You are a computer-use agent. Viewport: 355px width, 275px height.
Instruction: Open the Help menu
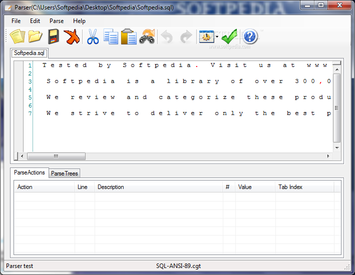[x=79, y=21]
